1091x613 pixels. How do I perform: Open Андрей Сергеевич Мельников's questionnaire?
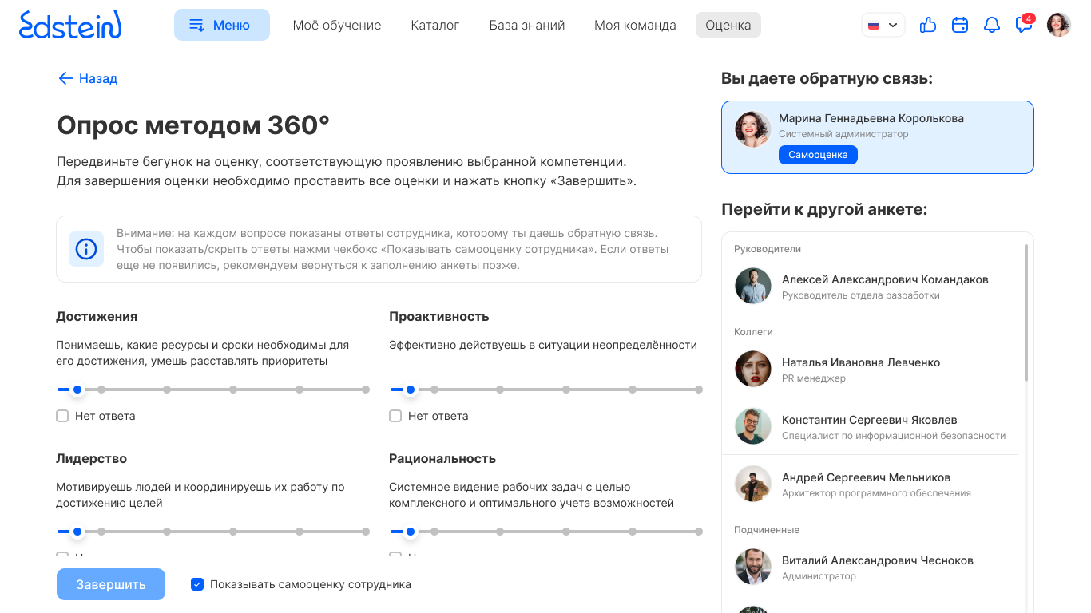point(870,484)
